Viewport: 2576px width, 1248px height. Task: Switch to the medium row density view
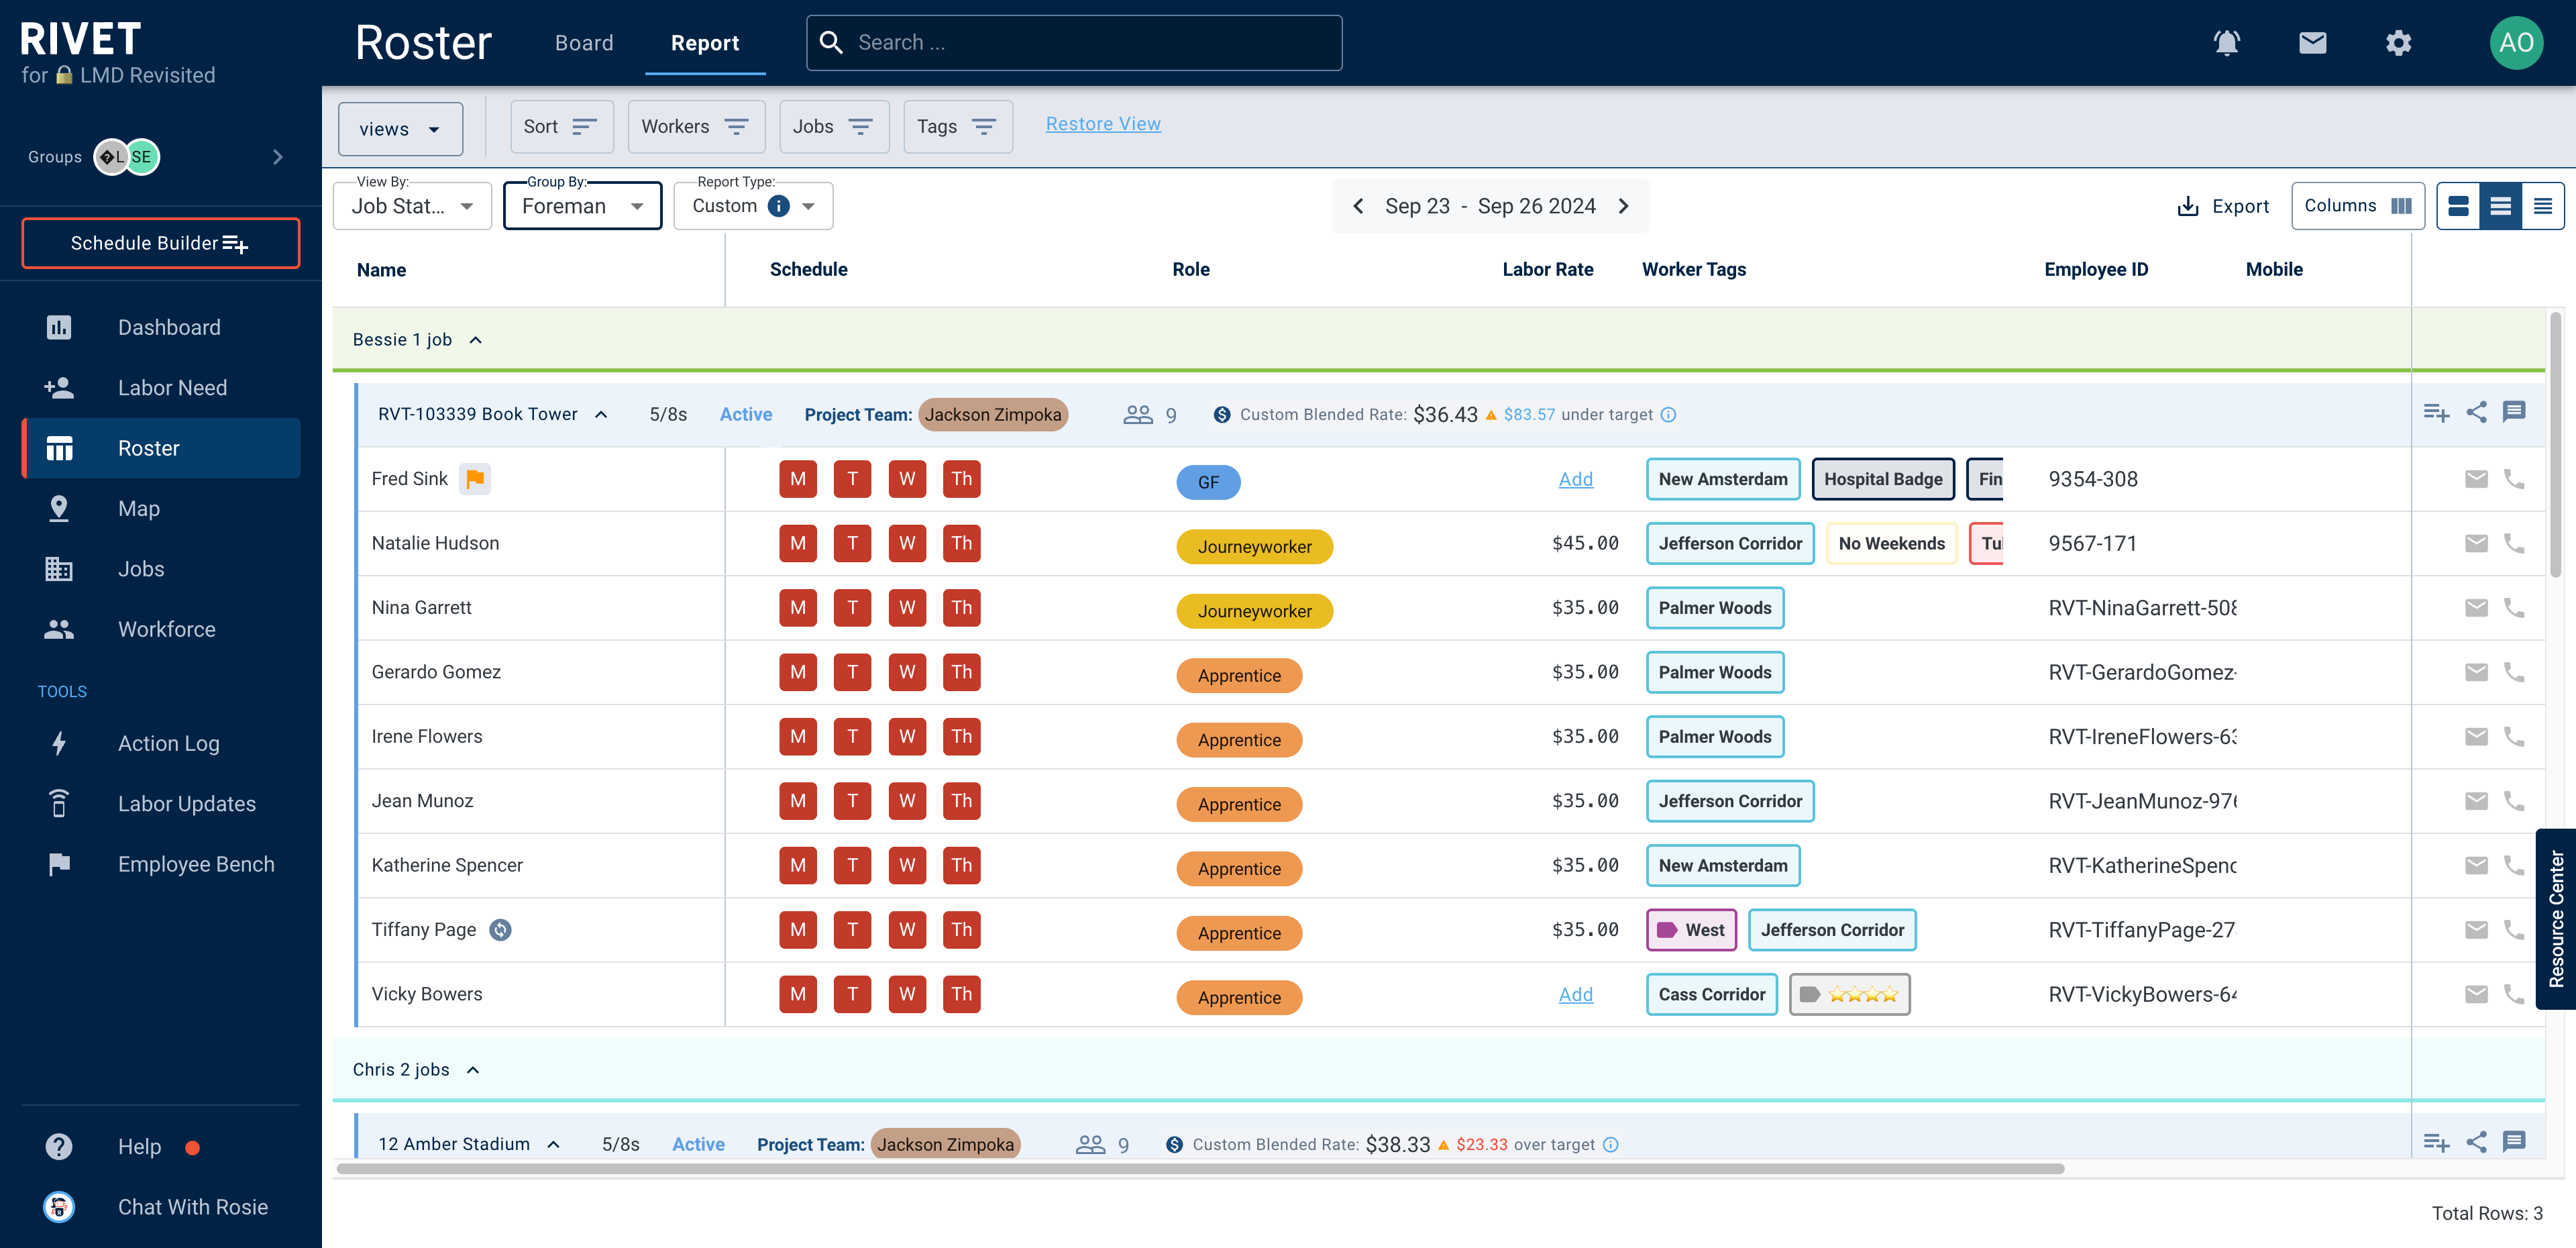click(2500, 206)
